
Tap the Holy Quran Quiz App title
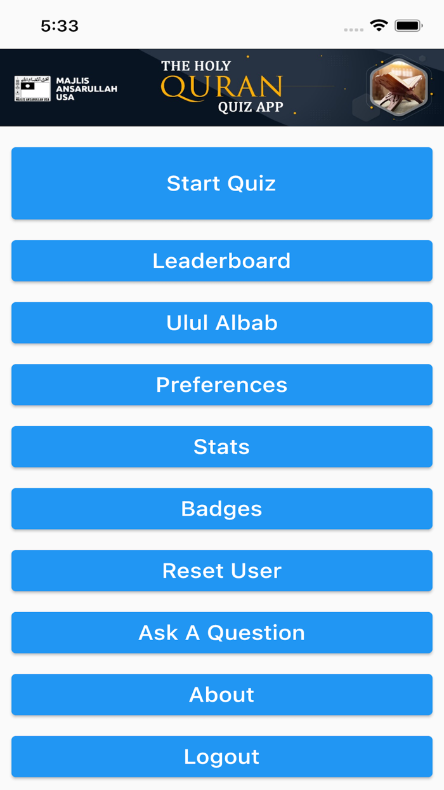point(222,85)
